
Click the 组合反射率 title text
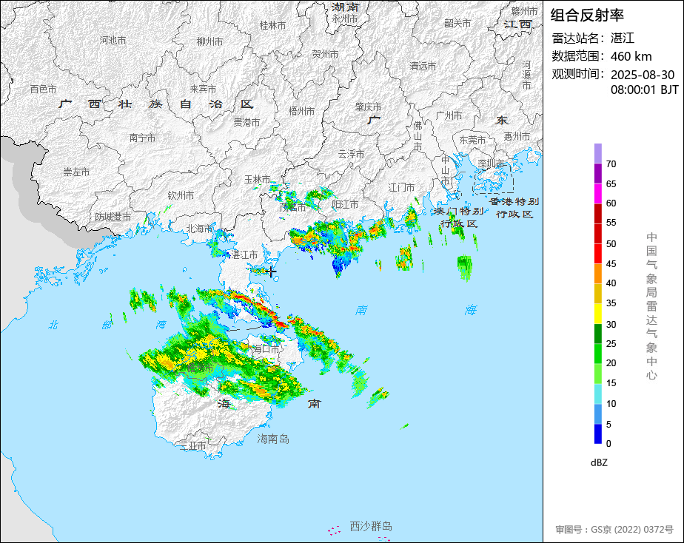tap(587, 16)
